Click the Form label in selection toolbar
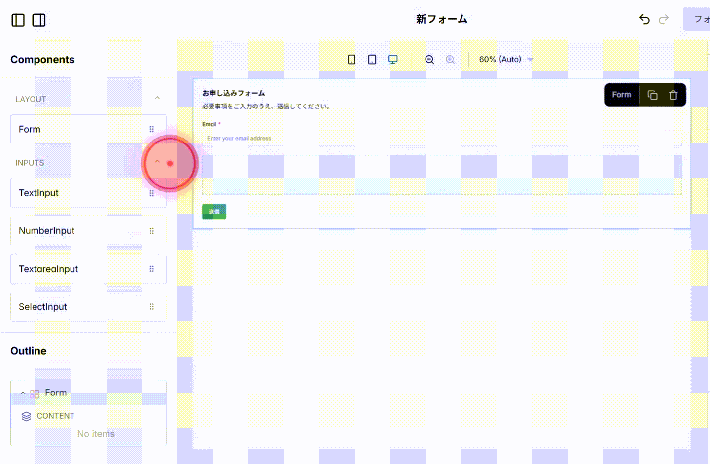The width and height of the screenshot is (710, 464). point(621,95)
